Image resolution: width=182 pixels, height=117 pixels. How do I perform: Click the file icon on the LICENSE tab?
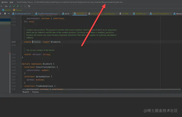(x=120, y=13)
